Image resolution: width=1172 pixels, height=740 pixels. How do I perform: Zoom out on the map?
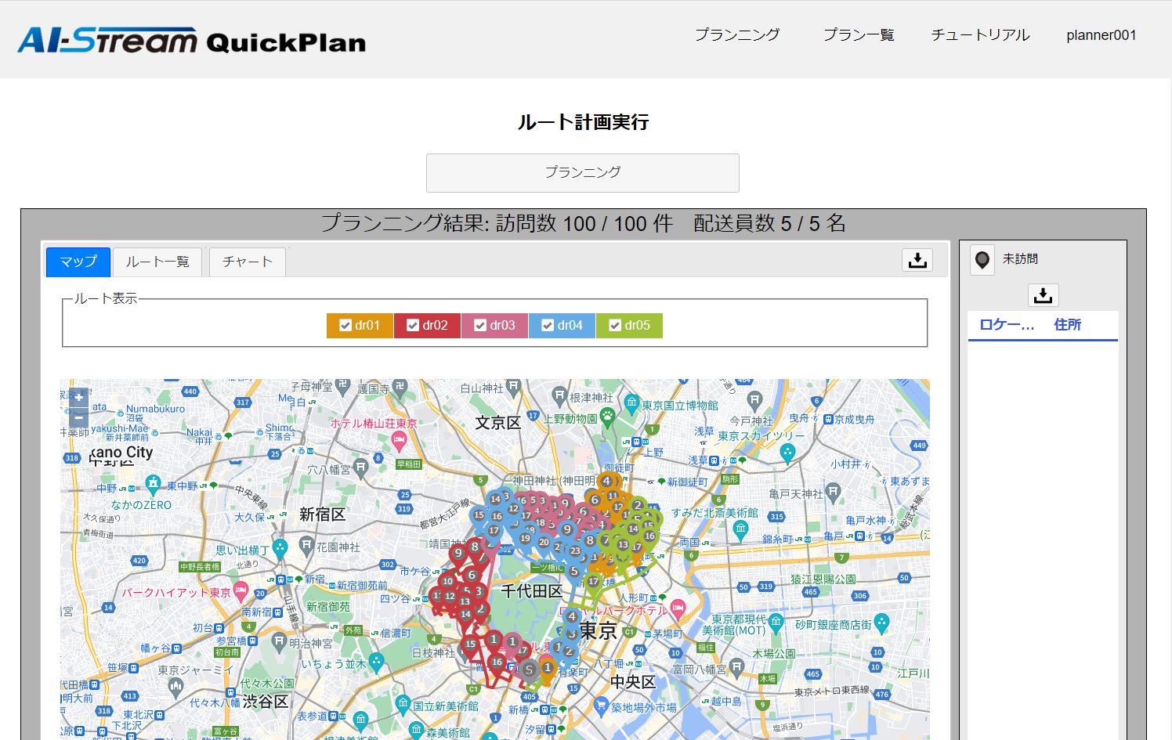pyautogui.click(x=78, y=418)
